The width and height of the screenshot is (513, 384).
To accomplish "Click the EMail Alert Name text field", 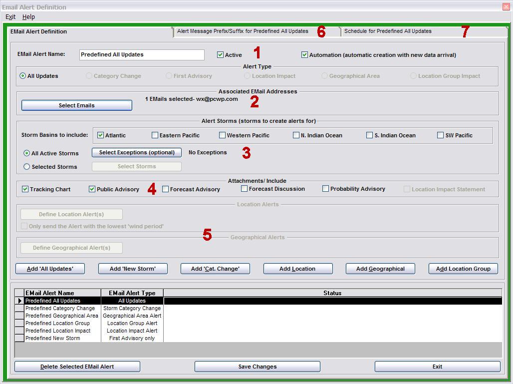I will [x=142, y=55].
